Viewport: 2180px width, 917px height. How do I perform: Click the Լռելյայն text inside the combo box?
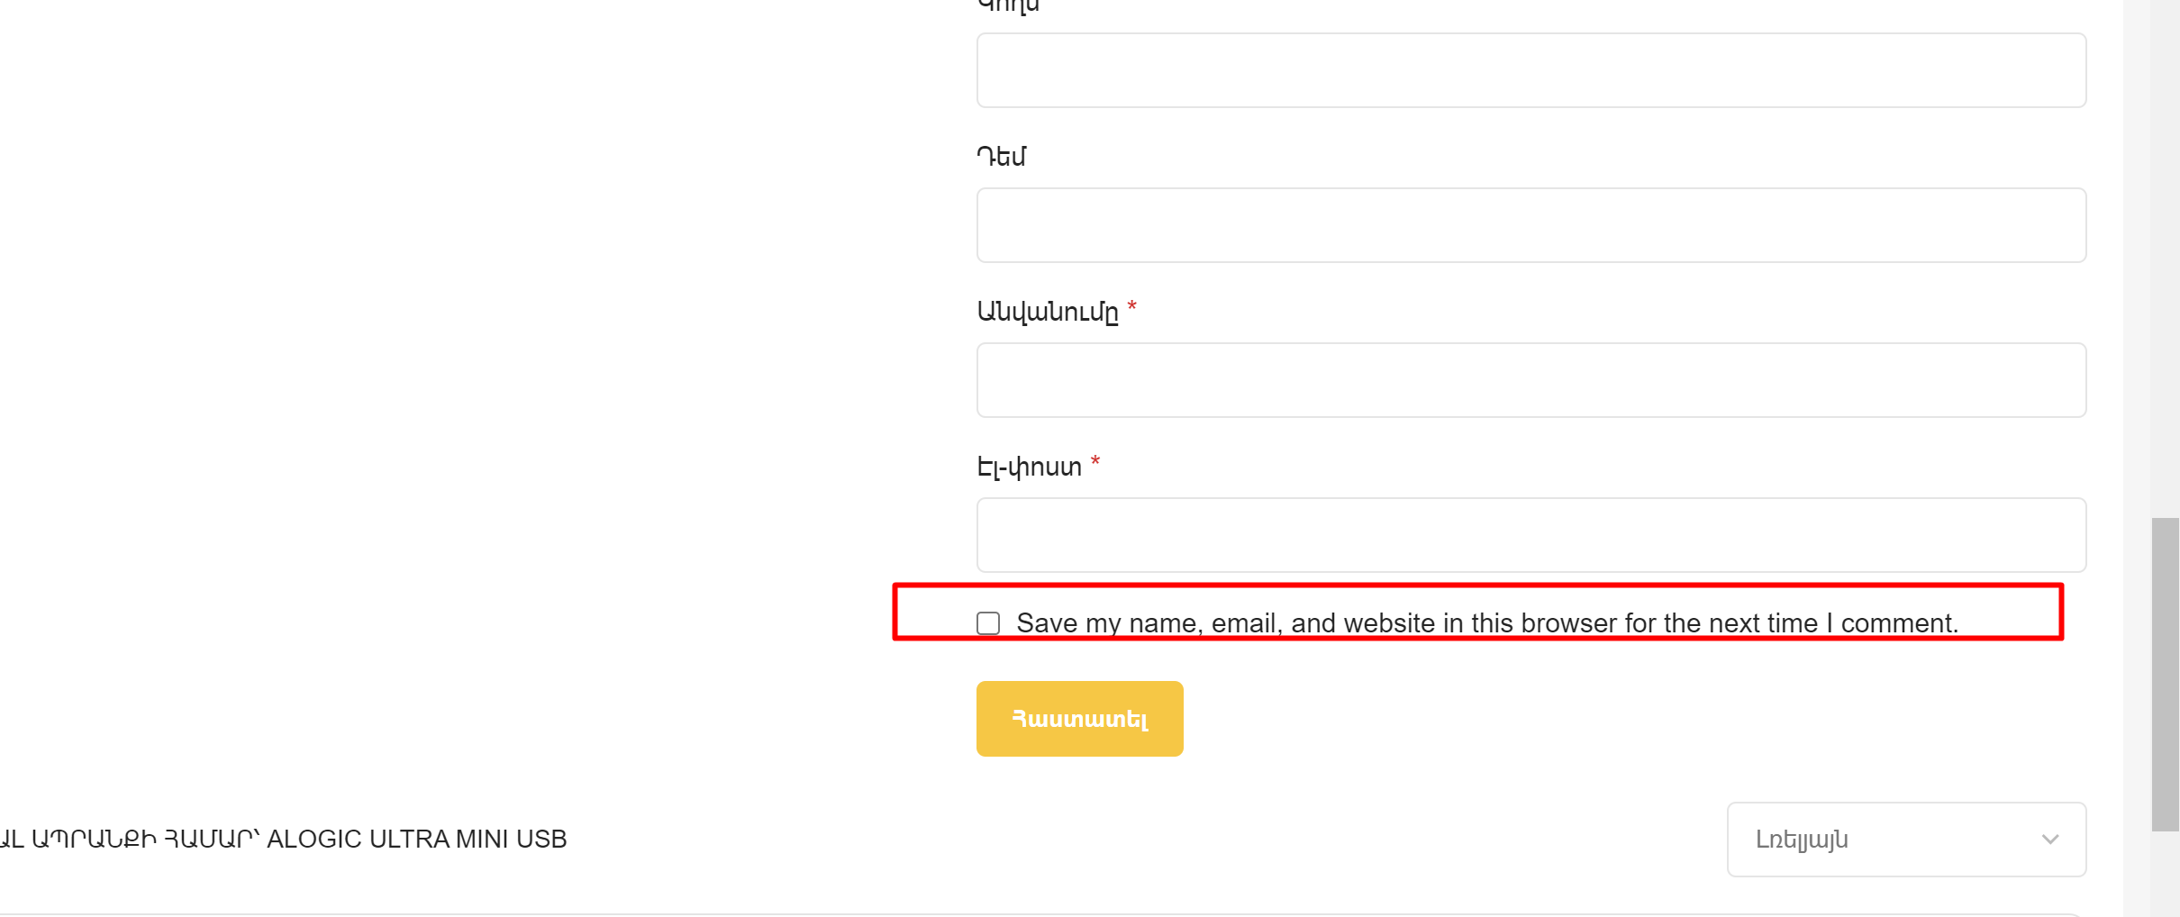pyautogui.click(x=1802, y=840)
